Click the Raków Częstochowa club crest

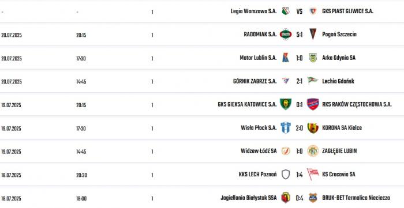coord(313,104)
